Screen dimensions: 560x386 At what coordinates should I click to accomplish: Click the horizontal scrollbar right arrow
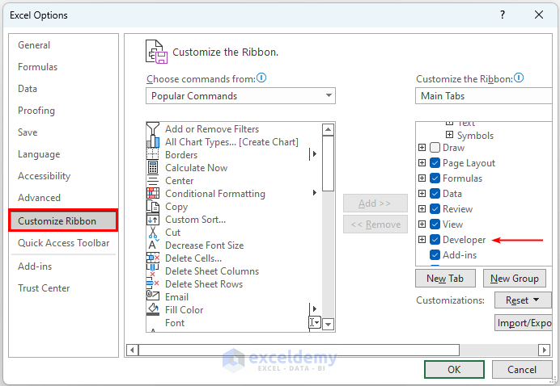544,350
